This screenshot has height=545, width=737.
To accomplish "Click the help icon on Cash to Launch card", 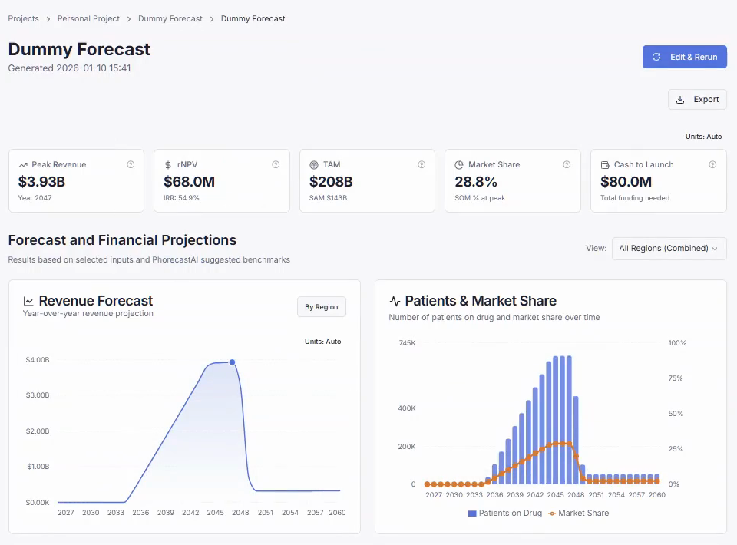I will 712,164.
